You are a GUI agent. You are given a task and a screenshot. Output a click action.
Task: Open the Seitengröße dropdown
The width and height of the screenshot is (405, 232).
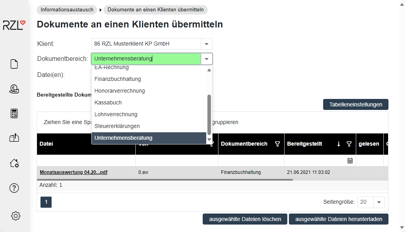(x=379, y=202)
